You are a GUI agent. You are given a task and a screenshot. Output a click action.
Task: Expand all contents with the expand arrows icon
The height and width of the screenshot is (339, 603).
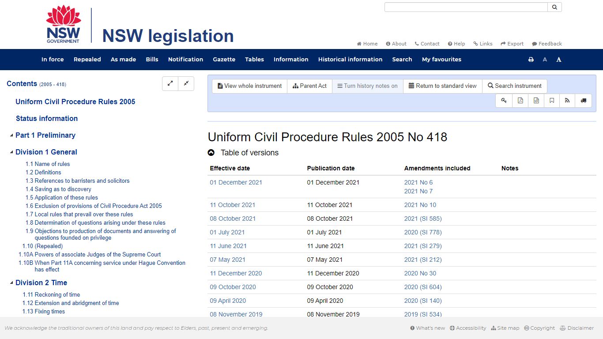pos(170,83)
